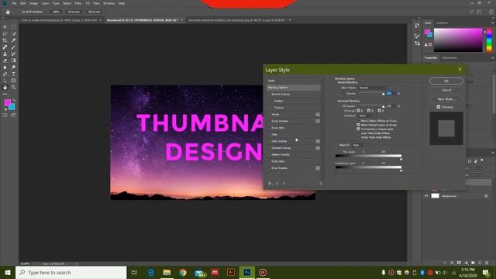
Task: Hide the Background layer eye icon
Action: click(426, 196)
